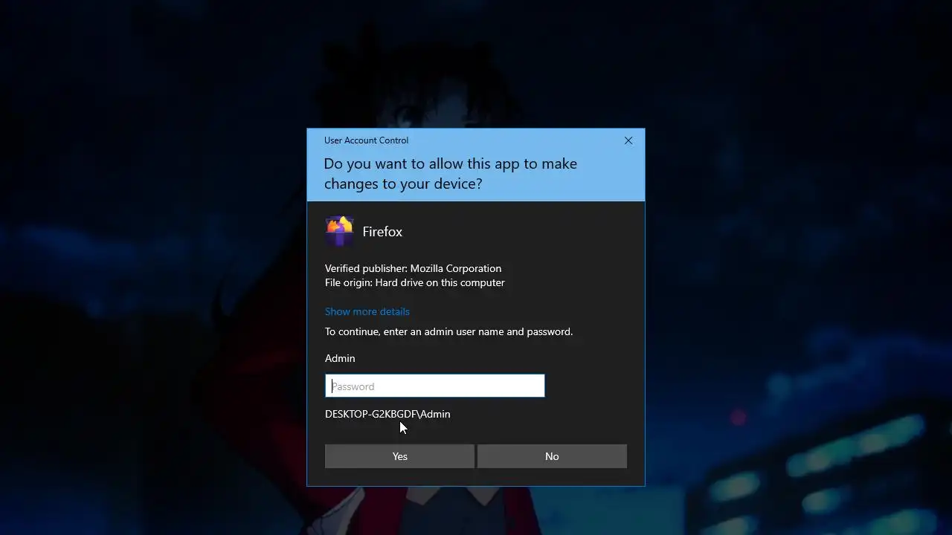Click File origin: Hard drive text
This screenshot has height=535, width=952.
[x=415, y=282]
